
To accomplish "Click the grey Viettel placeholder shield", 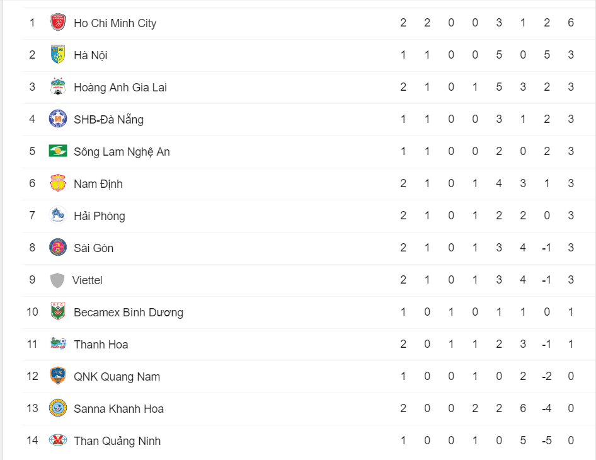I will [x=57, y=280].
